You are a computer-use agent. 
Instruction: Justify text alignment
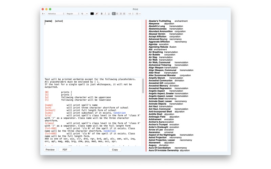coord(124,14)
